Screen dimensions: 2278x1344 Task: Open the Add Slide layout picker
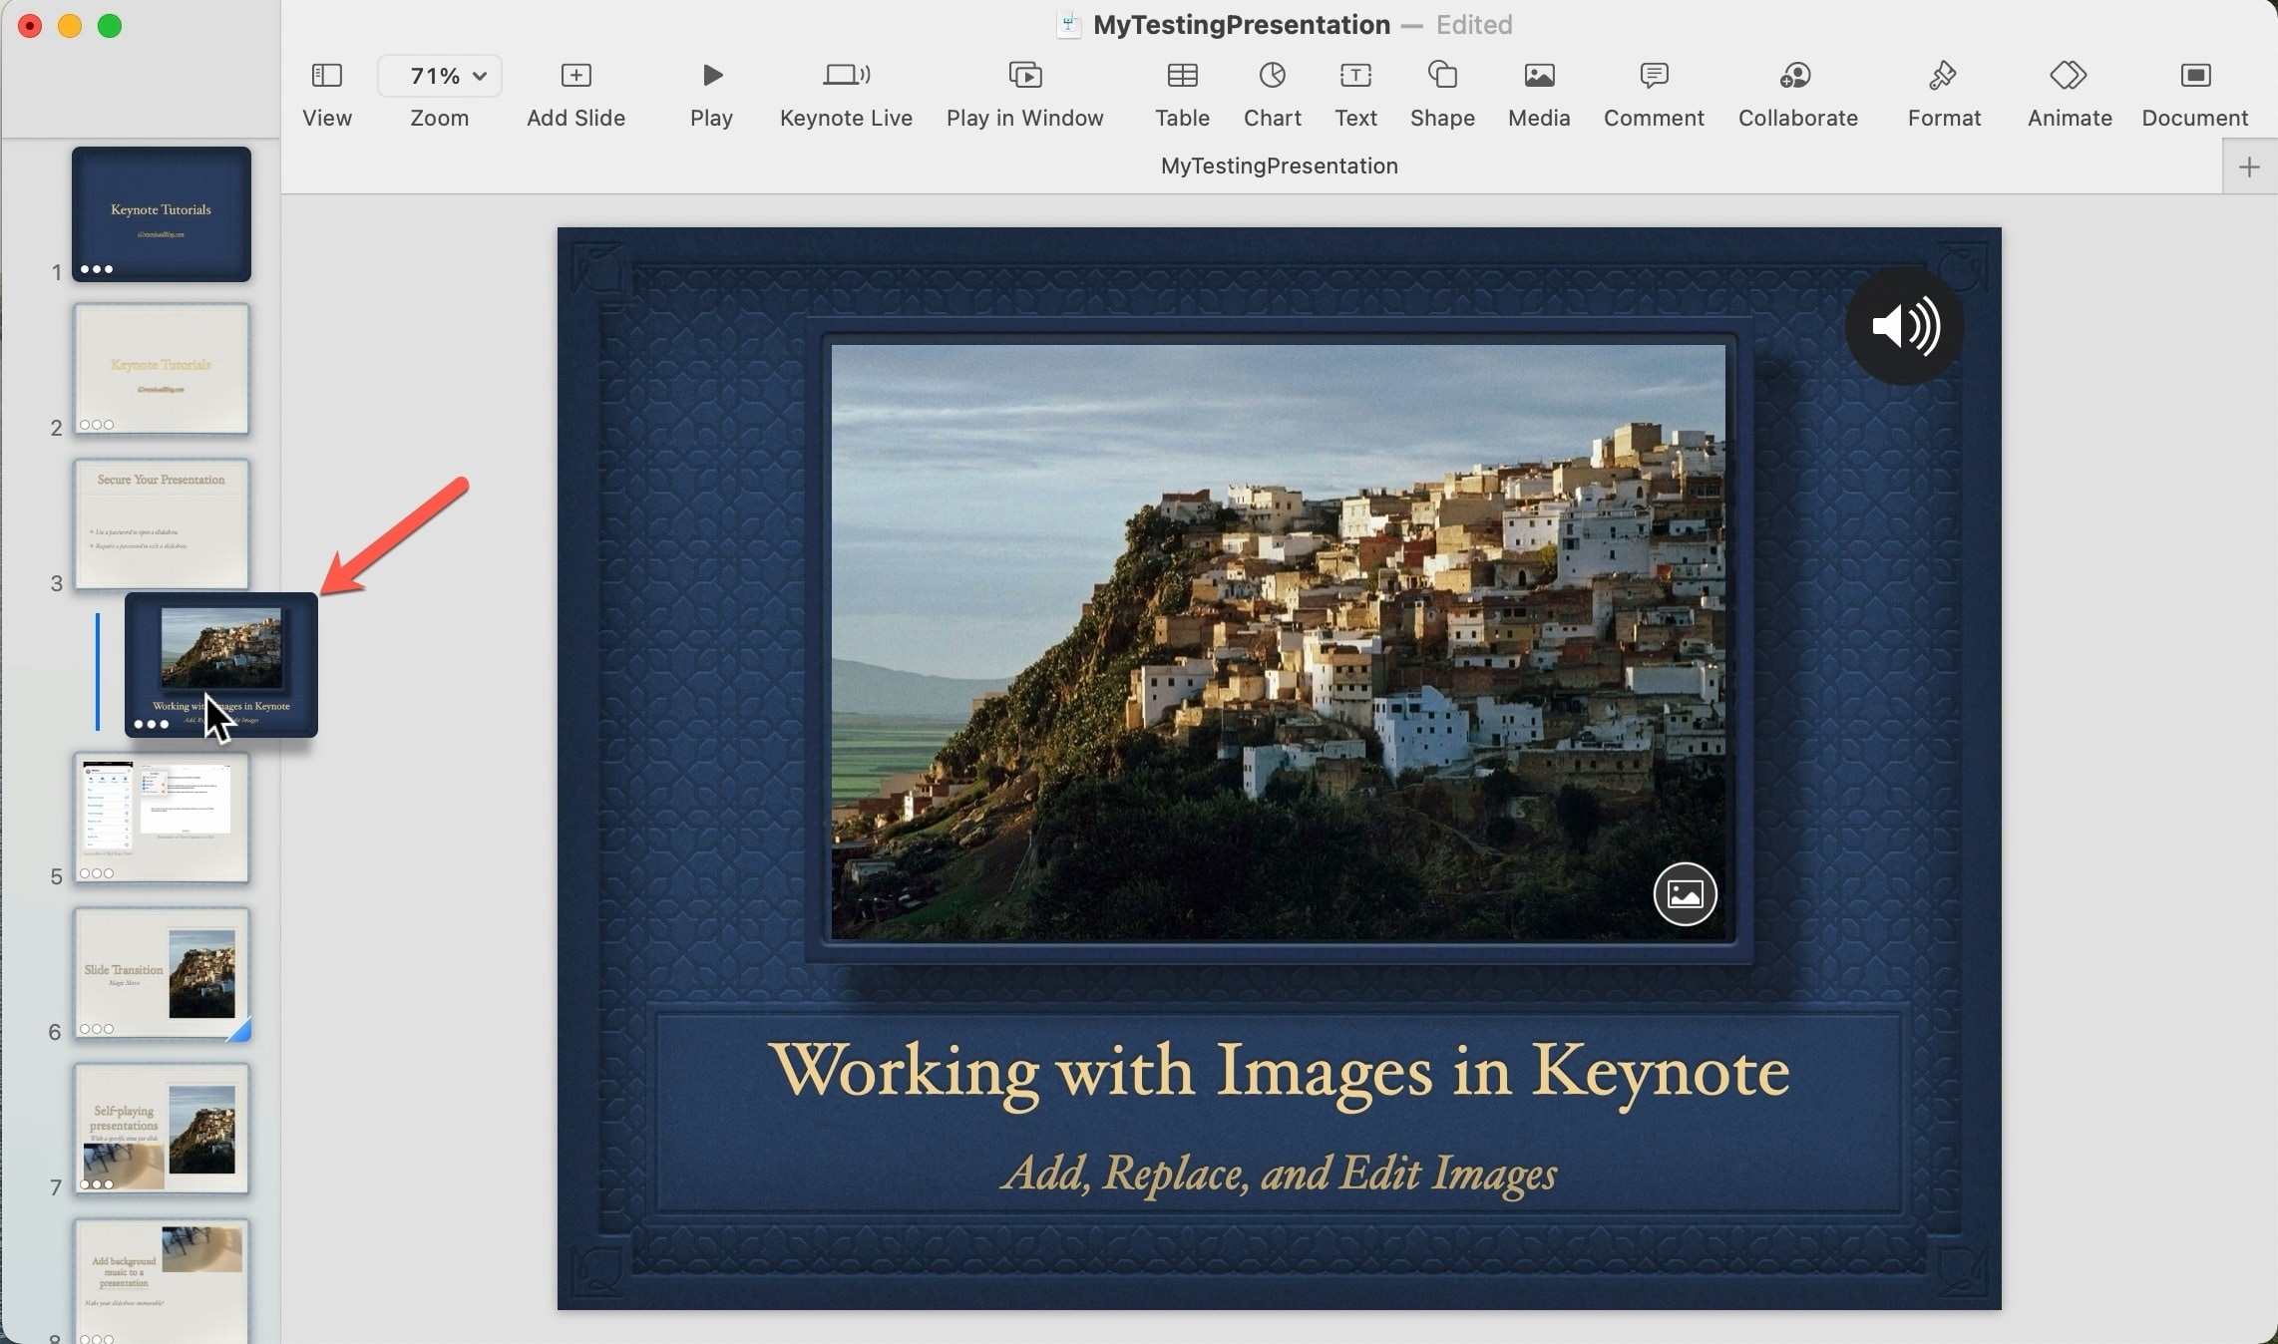click(x=574, y=90)
